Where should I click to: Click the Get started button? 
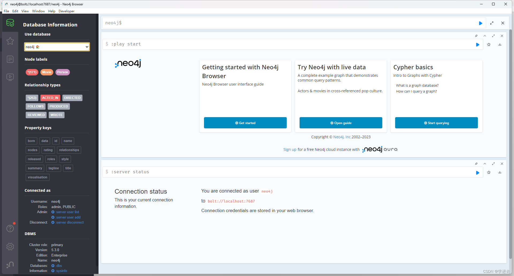pos(245,123)
